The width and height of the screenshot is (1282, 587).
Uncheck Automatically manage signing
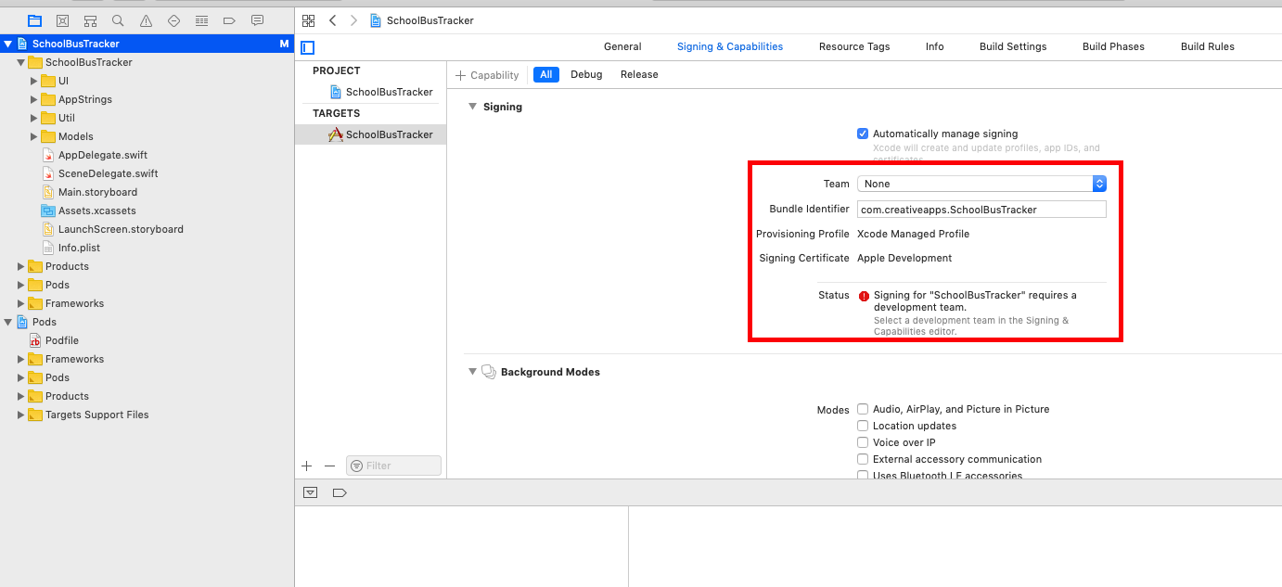pos(863,134)
